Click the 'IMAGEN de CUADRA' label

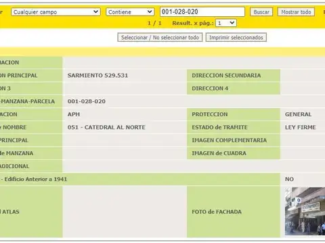[219, 153]
